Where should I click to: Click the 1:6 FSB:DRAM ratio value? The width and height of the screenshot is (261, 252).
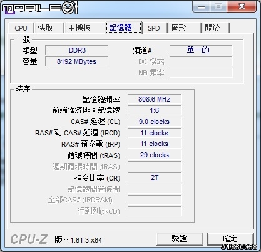click(x=155, y=110)
